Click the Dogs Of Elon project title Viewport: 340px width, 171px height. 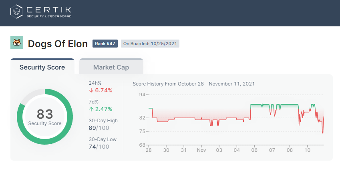coord(58,44)
